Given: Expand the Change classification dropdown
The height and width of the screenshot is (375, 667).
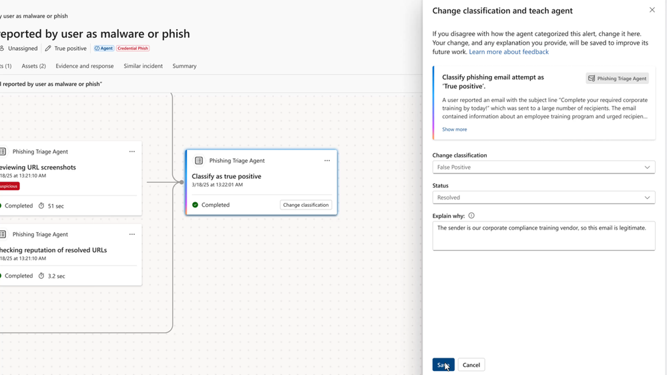Looking at the screenshot, I should [543, 167].
